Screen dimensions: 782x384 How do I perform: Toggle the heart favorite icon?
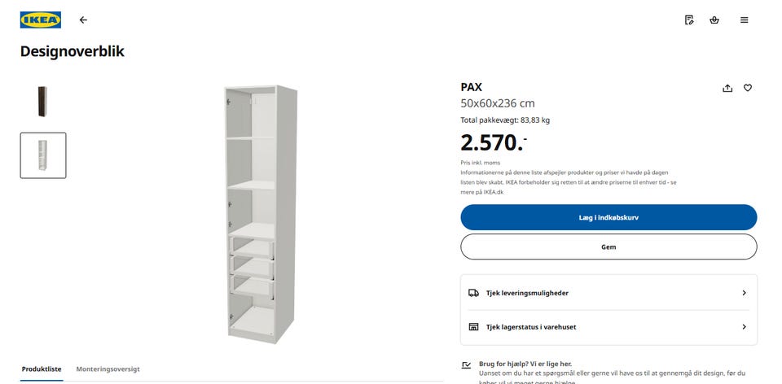click(x=748, y=88)
